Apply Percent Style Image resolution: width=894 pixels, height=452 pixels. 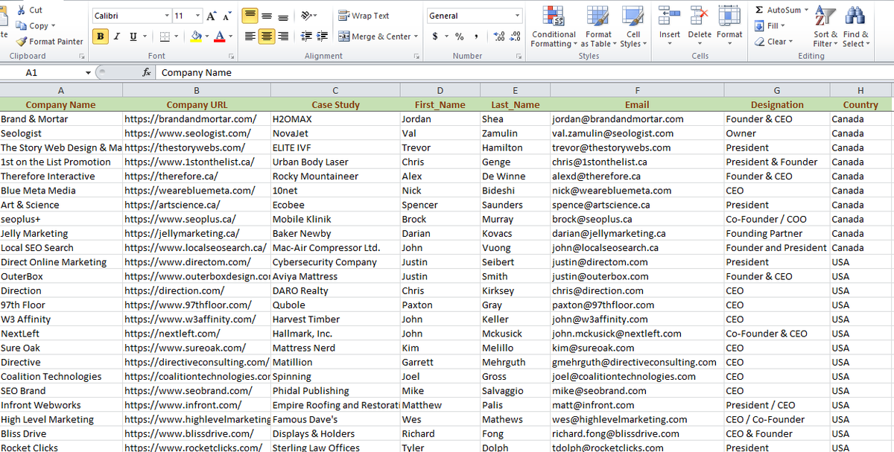pos(459,36)
